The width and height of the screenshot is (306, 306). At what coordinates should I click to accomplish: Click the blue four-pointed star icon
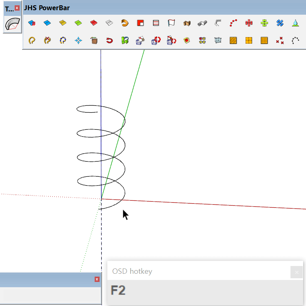point(78,40)
